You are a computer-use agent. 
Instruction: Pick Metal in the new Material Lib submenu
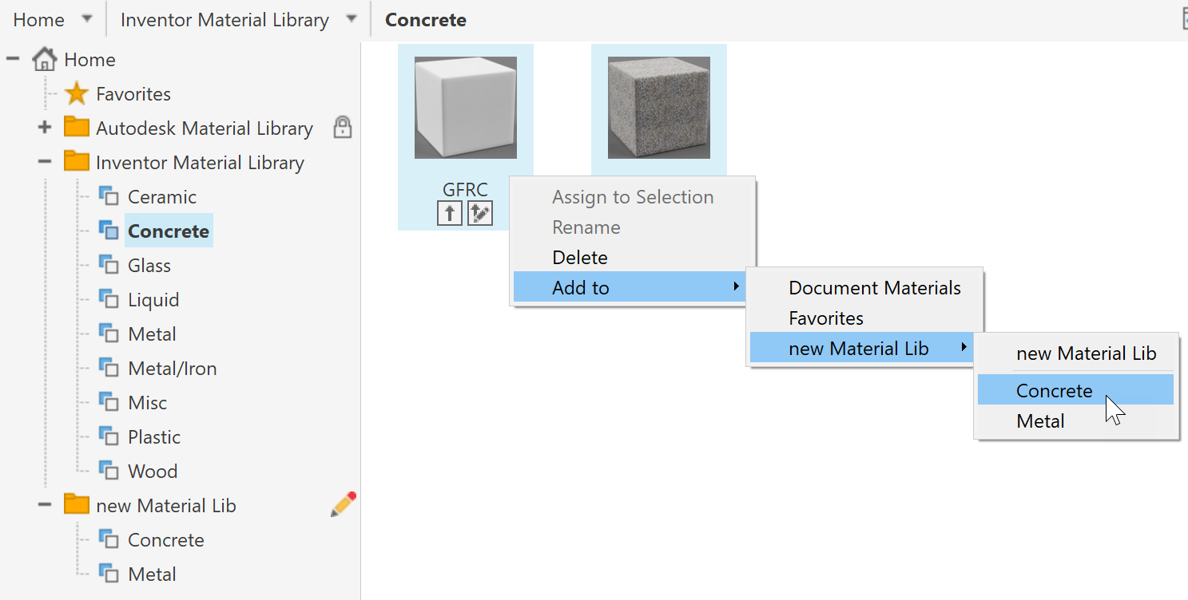[1040, 421]
